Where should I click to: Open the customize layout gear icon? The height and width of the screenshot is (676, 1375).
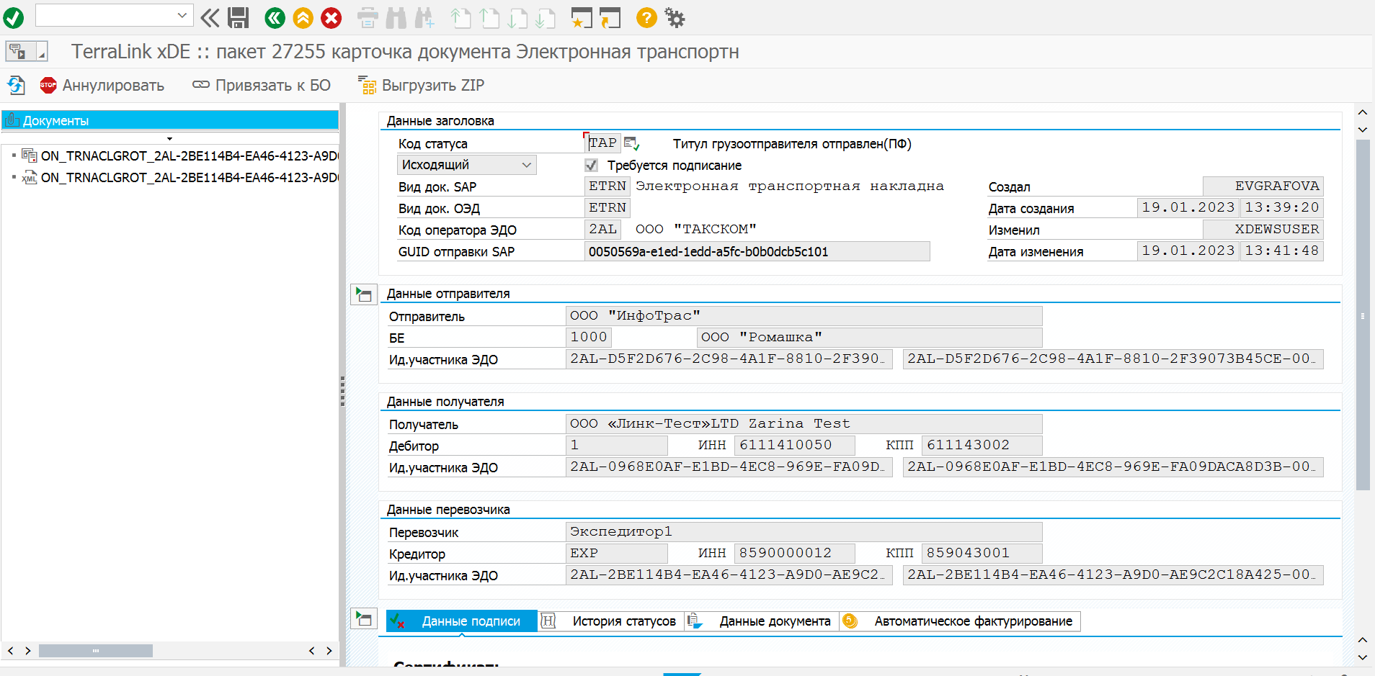(675, 17)
